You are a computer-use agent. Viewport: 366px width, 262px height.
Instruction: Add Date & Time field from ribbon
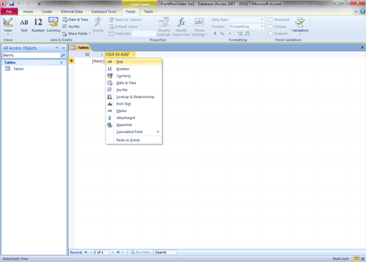[75, 20]
